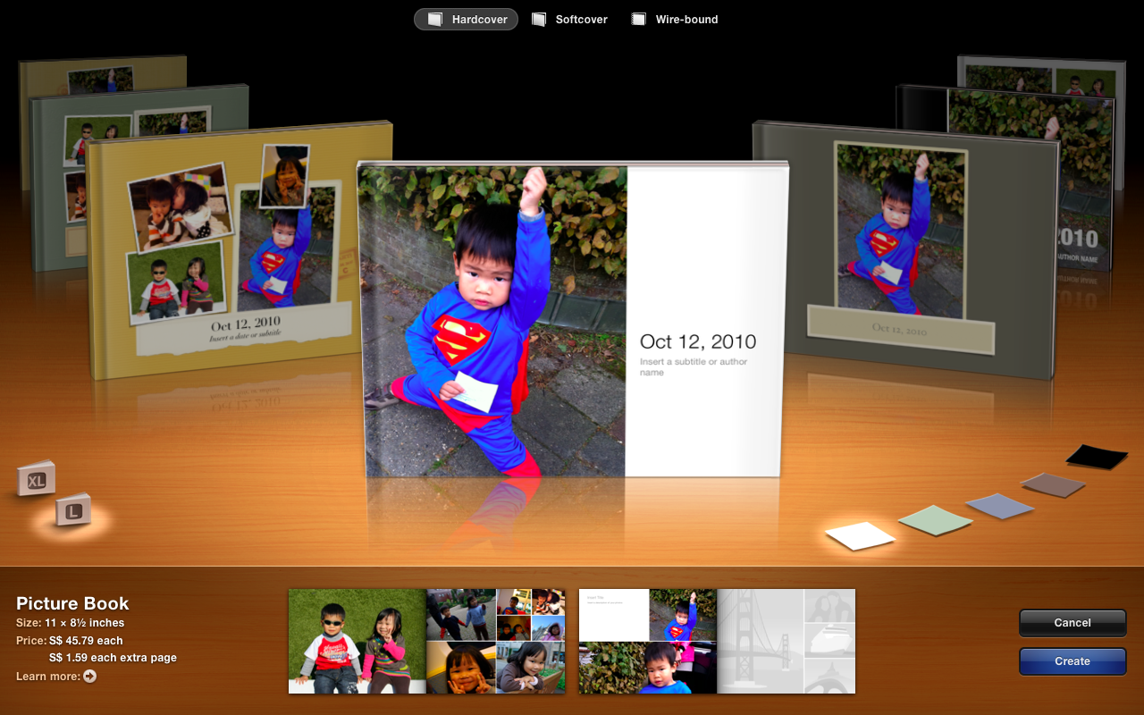The image size is (1144, 715).
Task: Click the Size 11 × 8½ inches text
Action: coord(71,623)
